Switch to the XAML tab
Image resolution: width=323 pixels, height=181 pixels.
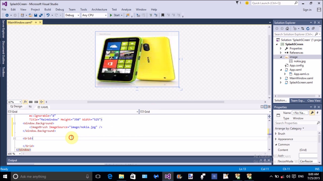click(x=43, y=107)
